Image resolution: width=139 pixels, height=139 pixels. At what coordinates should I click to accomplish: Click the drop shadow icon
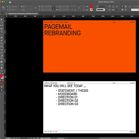(113, 6)
